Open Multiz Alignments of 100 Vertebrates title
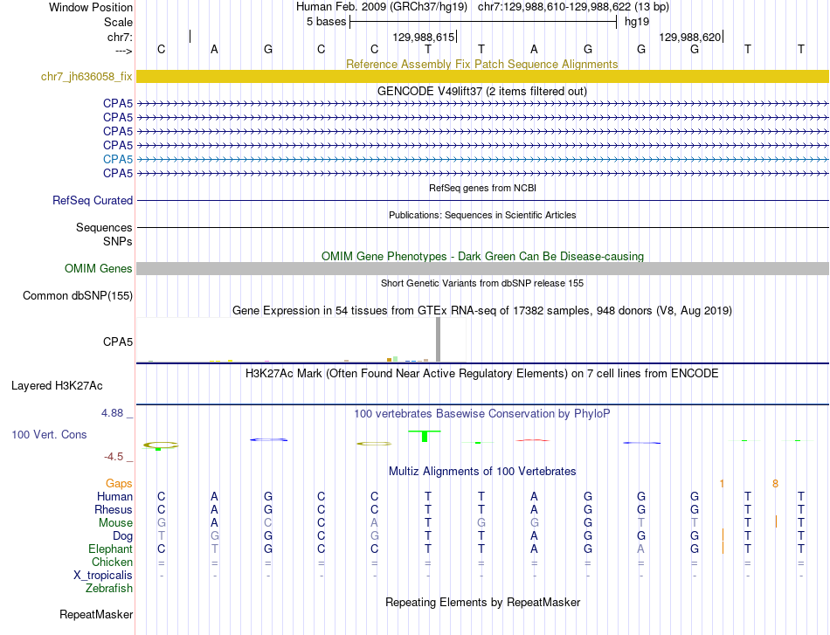Viewport: 830px width, 635px height. 482,472
